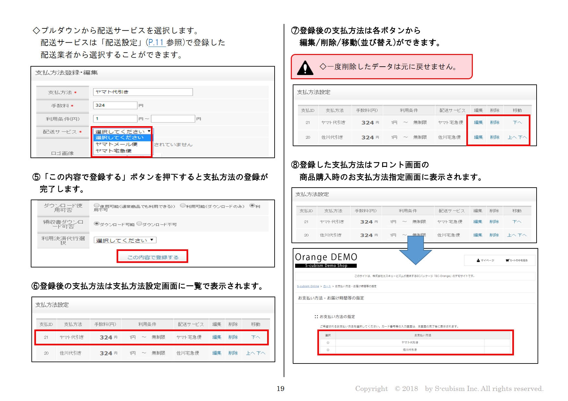The height and width of the screenshot is (401, 568).
Task: Choose ヤマトメール便 from the dropdown list
Action: 117,144
